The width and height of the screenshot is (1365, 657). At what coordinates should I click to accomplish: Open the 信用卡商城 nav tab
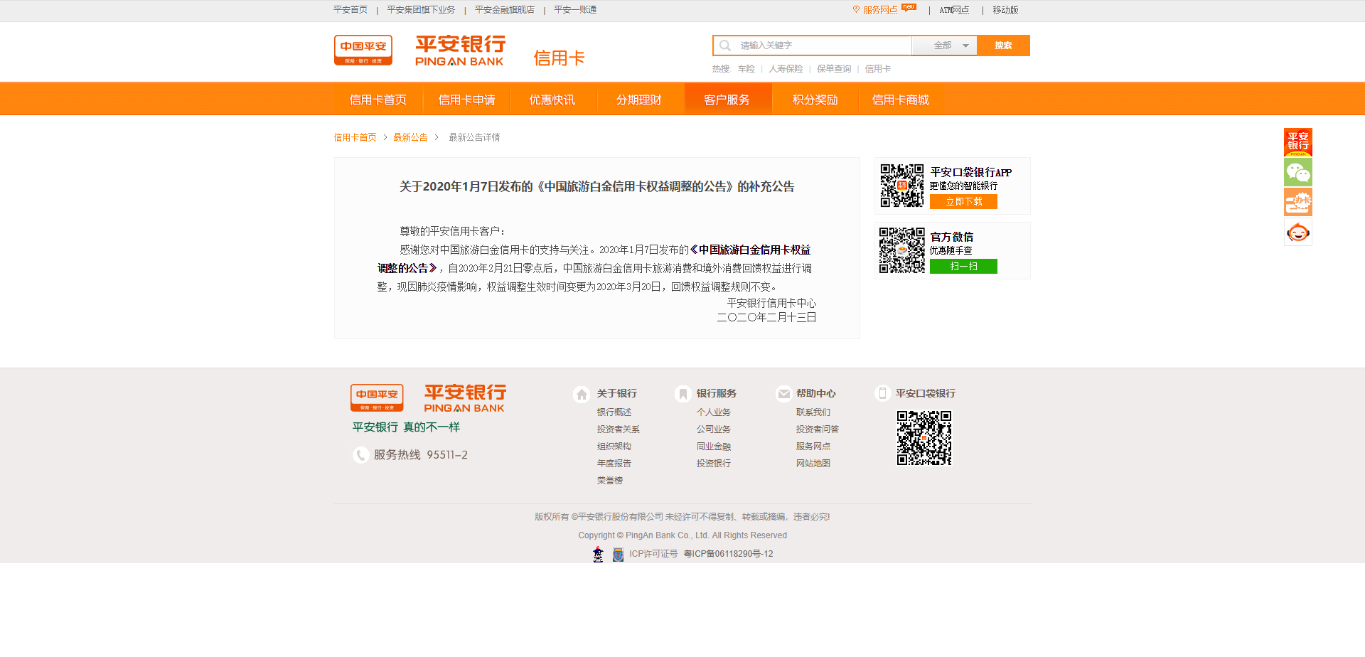pyautogui.click(x=901, y=100)
